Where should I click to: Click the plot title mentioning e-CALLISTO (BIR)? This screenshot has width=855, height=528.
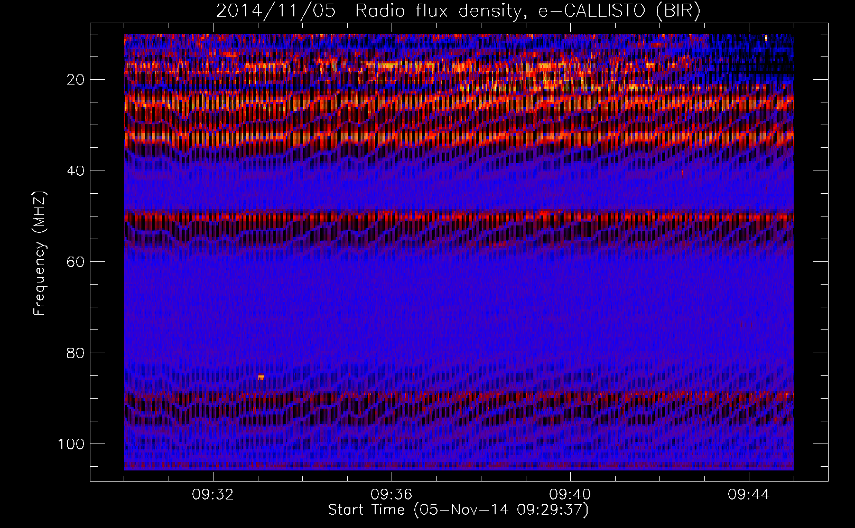(459, 11)
